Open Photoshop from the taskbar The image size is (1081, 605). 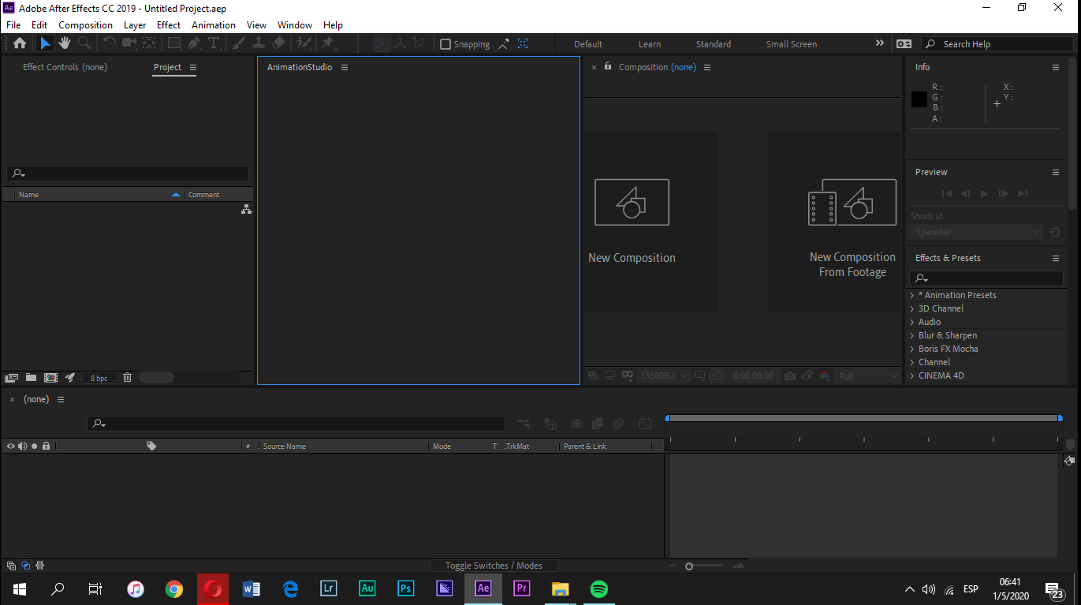(x=406, y=588)
